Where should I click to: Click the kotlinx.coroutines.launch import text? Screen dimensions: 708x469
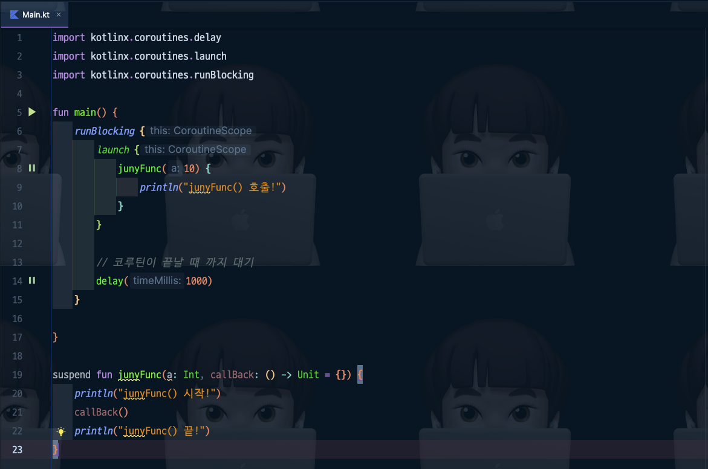(x=158, y=56)
